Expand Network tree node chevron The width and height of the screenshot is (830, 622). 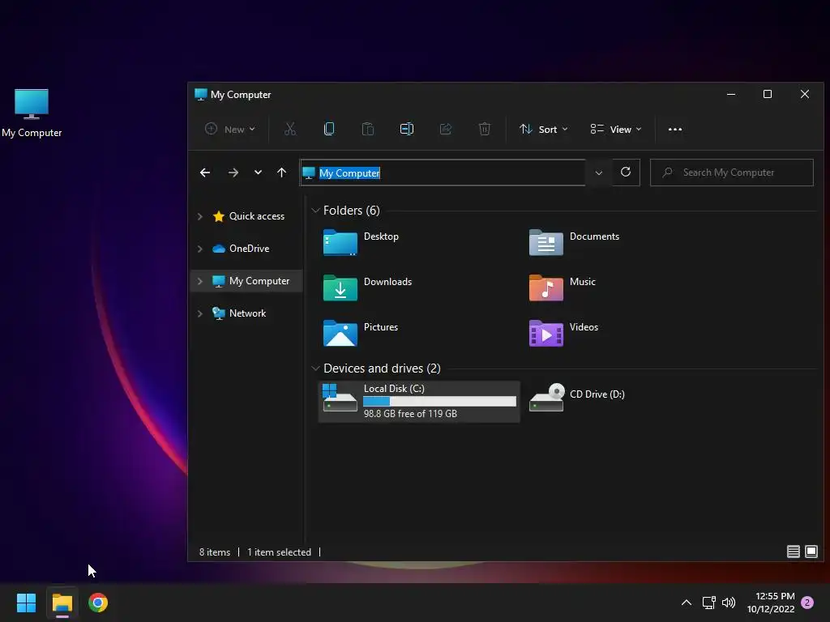199,313
